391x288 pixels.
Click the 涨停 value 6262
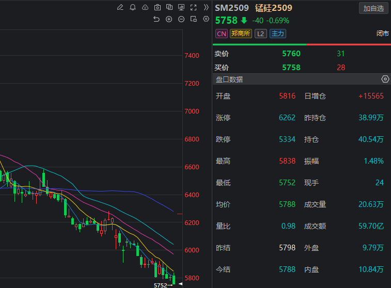[287, 118]
